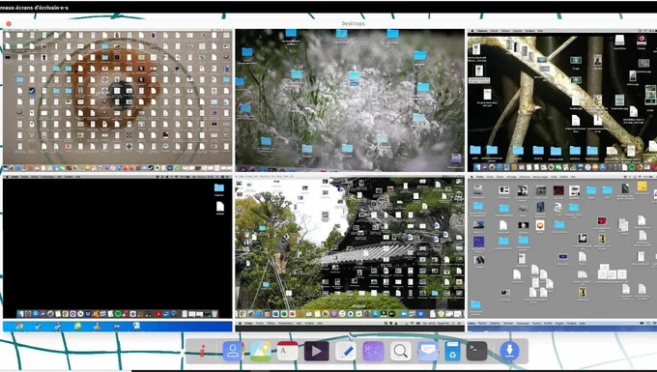657x372 pixels.
Task: Open the red info 'i' dock icon
Action: coord(202,351)
